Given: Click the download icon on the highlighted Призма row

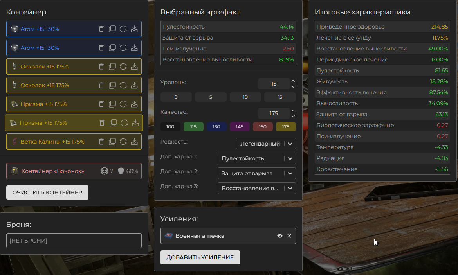Looking at the screenshot, I should click(135, 123).
